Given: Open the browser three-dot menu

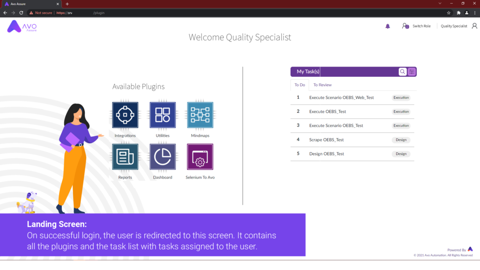Looking at the screenshot, I should [x=475, y=13].
